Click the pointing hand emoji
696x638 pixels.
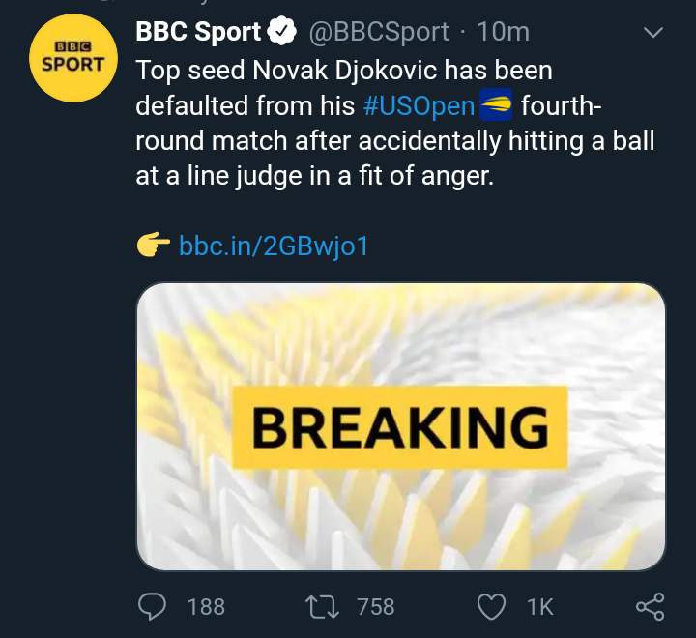click(153, 246)
